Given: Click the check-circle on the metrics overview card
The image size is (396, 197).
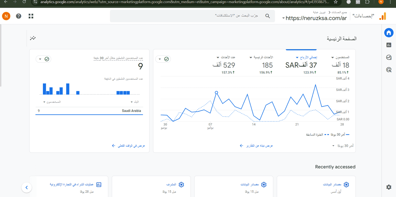Looking at the screenshot, I should (x=167, y=59).
